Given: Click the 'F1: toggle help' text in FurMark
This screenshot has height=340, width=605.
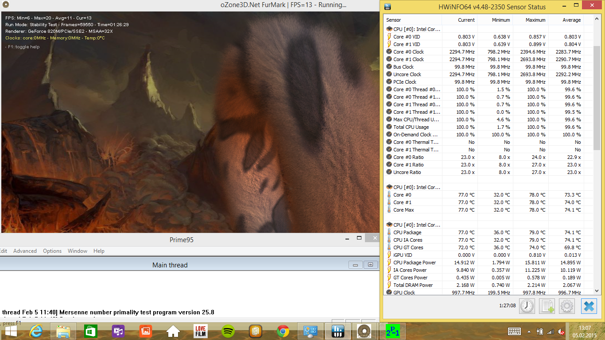Looking at the screenshot, I should [23, 47].
